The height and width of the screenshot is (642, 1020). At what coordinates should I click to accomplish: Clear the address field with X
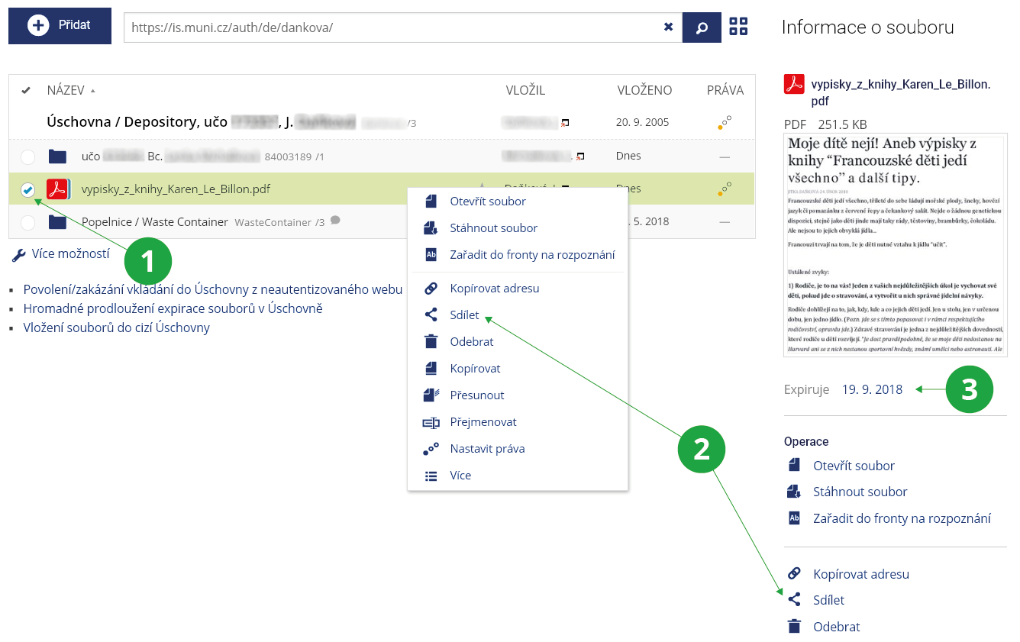pyautogui.click(x=668, y=27)
